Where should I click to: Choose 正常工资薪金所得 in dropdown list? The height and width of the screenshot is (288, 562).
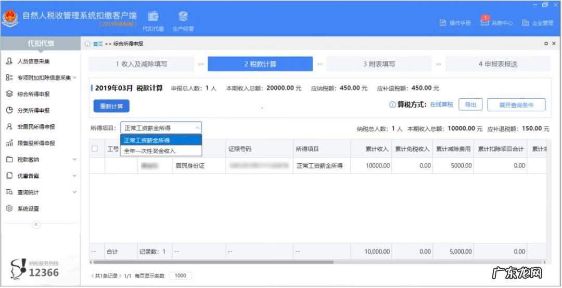click(161, 140)
